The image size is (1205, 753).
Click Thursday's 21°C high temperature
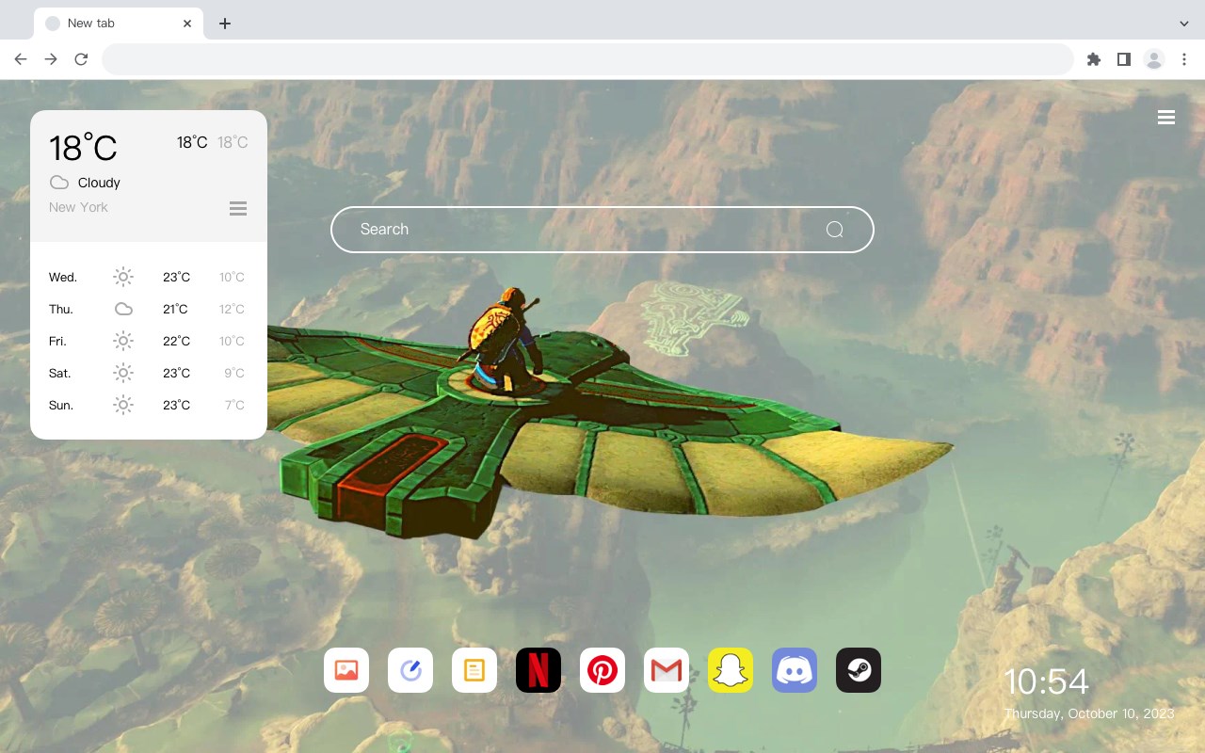176,309
